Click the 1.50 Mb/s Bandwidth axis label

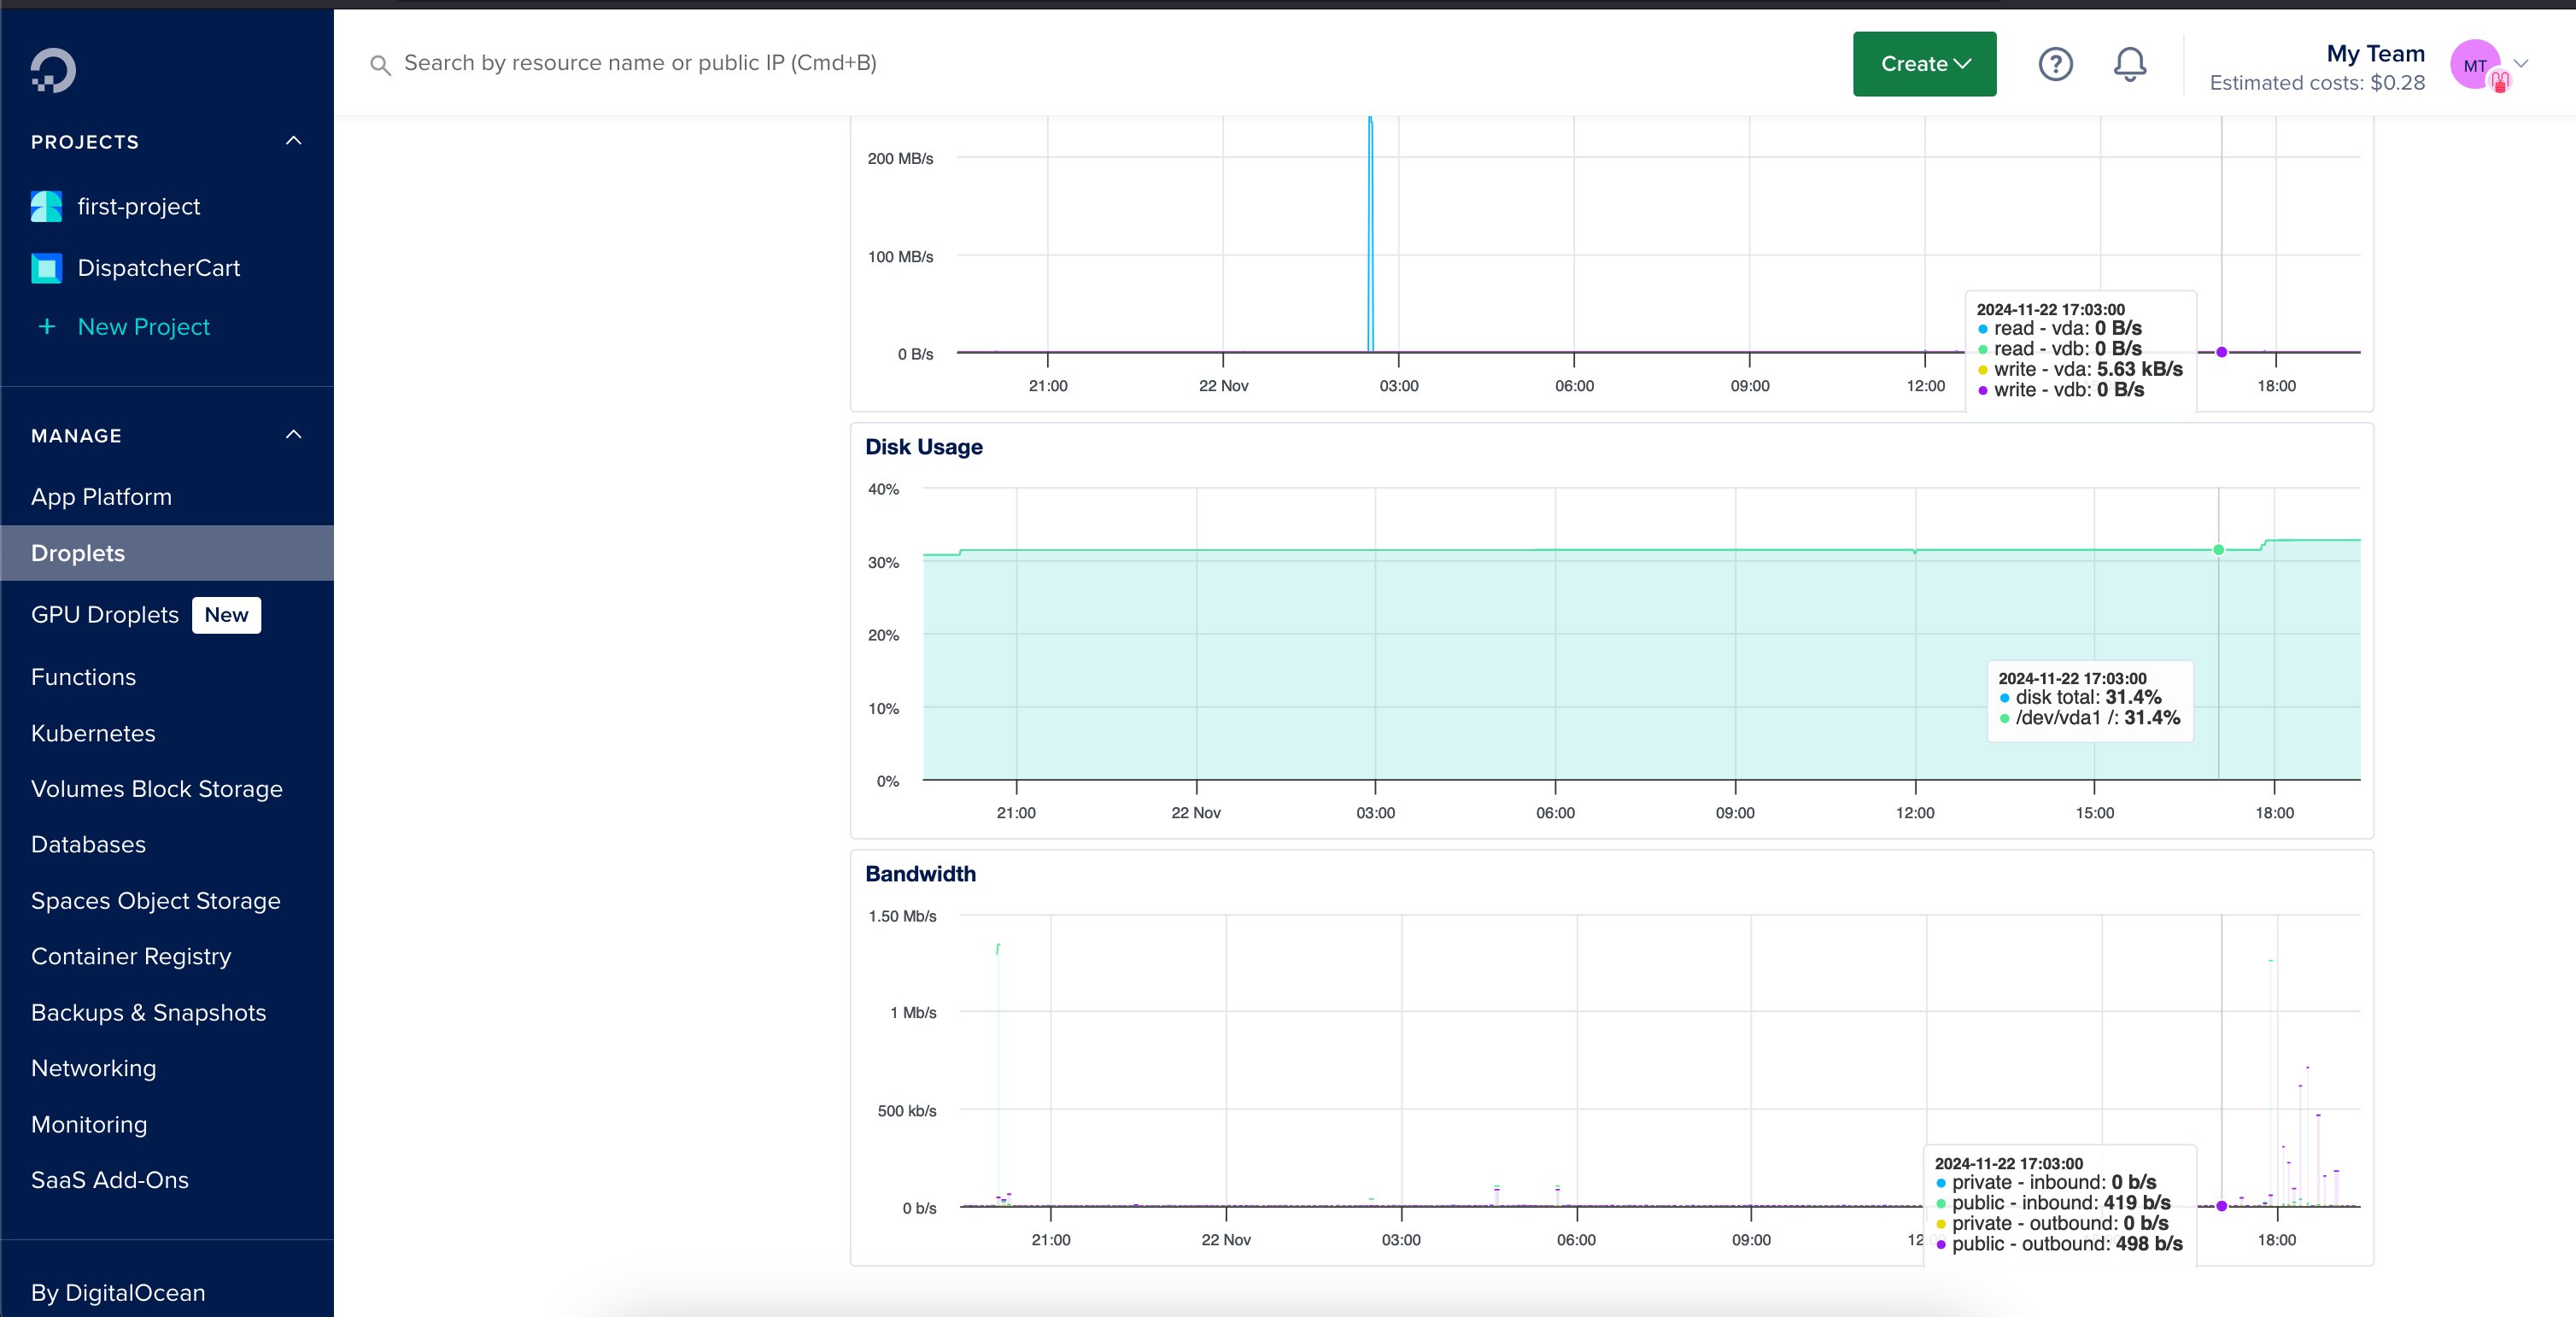902,916
